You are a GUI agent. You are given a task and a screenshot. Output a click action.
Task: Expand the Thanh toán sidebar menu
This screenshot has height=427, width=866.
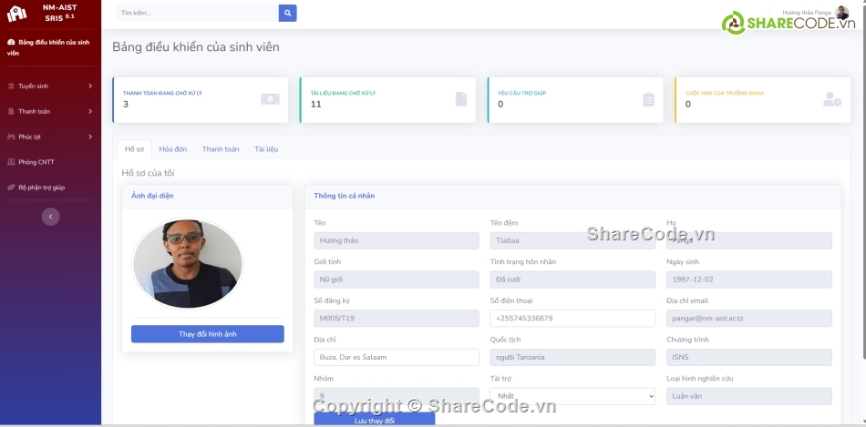pyautogui.click(x=50, y=111)
